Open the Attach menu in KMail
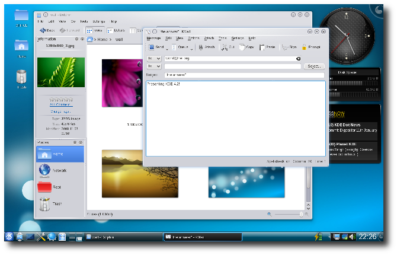The width and height of the screenshot is (397, 255). (209, 38)
